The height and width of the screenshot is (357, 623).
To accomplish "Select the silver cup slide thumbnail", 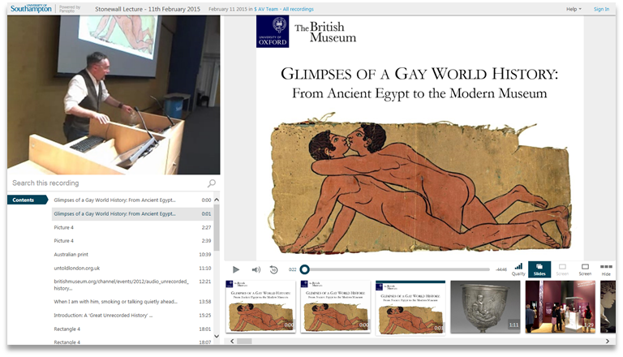I will coord(485,306).
